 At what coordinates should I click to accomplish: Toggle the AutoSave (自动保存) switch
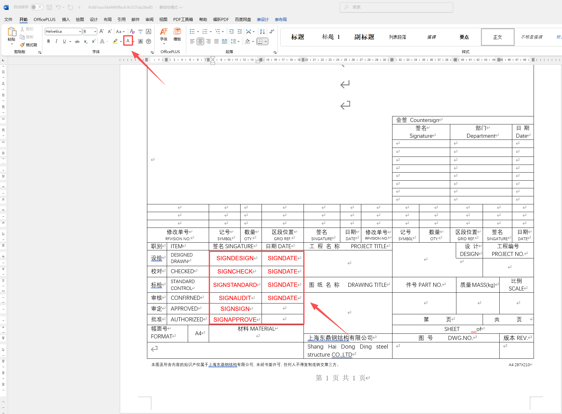click(x=37, y=7)
